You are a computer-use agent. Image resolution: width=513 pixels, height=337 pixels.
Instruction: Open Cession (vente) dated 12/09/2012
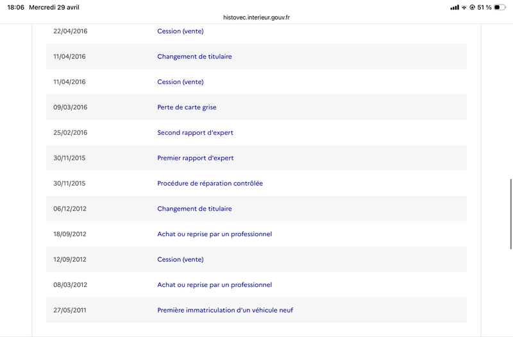click(x=180, y=259)
